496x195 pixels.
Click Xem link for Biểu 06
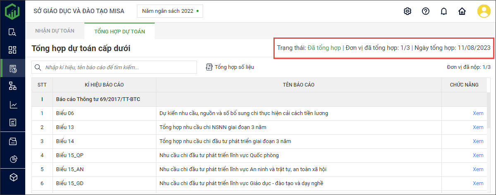(478, 113)
